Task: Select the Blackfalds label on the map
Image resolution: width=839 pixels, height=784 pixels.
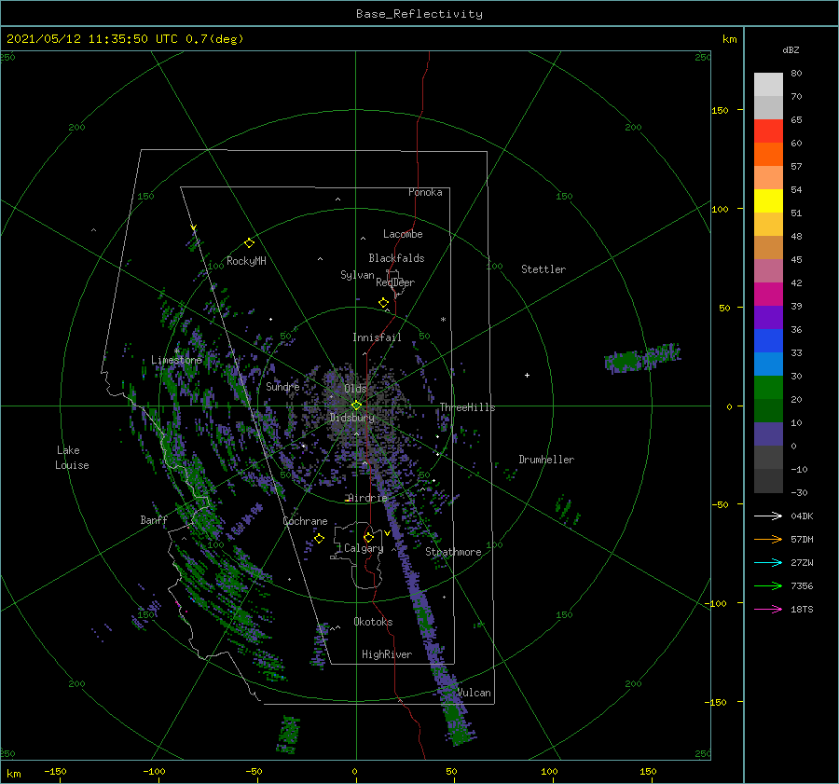Action: tap(396, 258)
